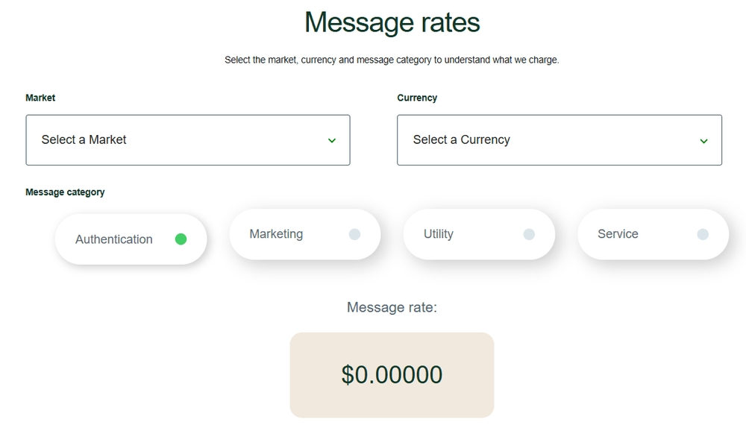Click the grey dot on the Utility pill
The image size is (746, 428).
pos(529,234)
